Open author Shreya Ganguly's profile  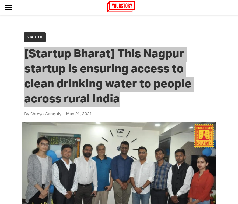46,114
